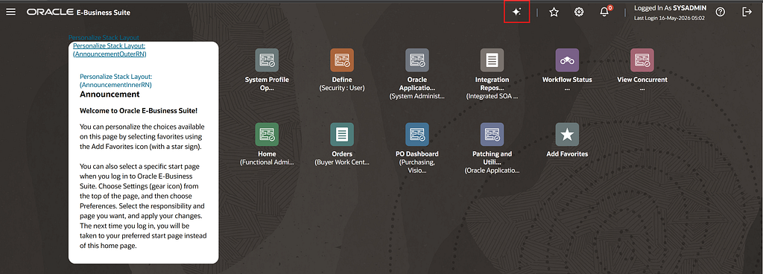The width and height of the screenshot is (763, 274).
Task: Click the "(Buyer Work Cent..." subtitle text
Action: point(342,162)
